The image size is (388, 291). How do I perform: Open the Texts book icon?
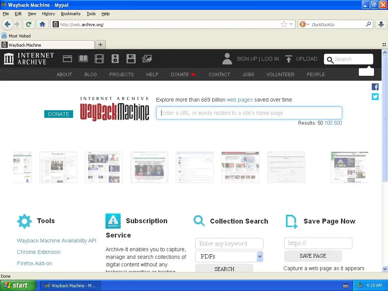click(x=83, y=59)
